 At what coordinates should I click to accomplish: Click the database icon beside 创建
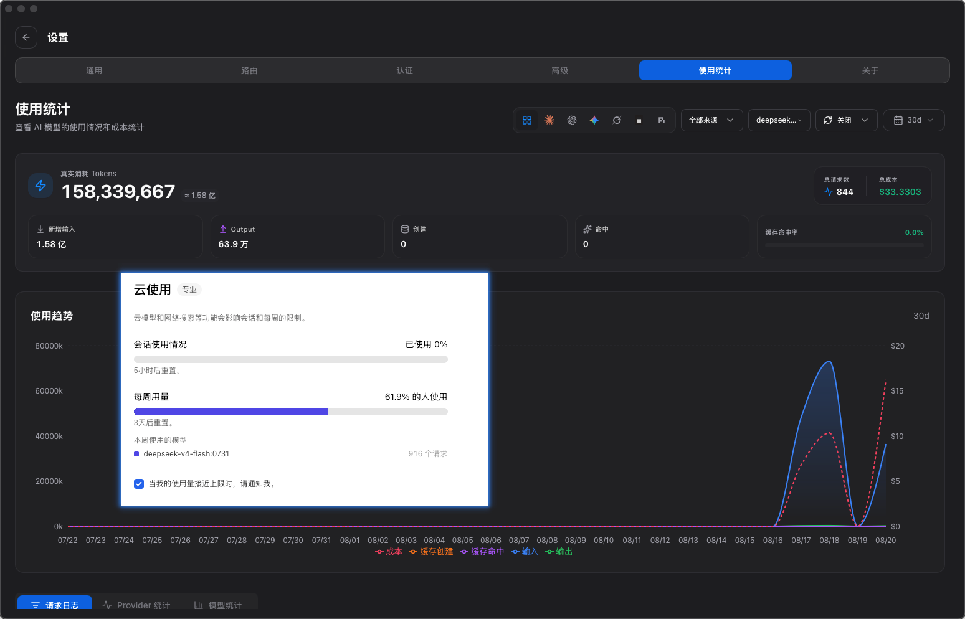tap(405, 229)
